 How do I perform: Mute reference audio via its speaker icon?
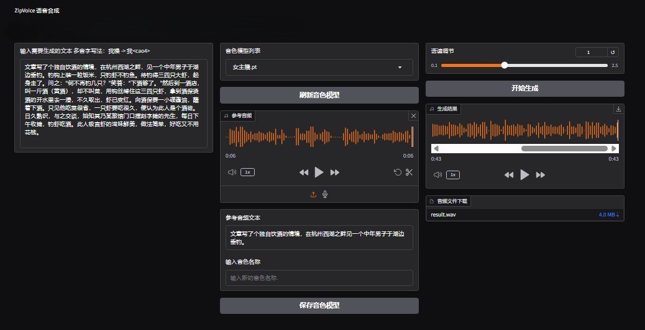click(232, 172)
